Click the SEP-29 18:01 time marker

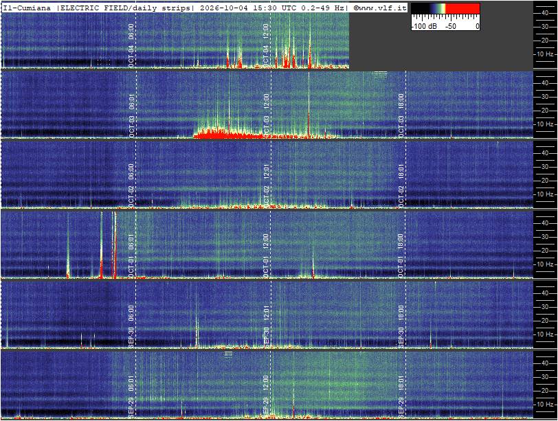point(401,396)
